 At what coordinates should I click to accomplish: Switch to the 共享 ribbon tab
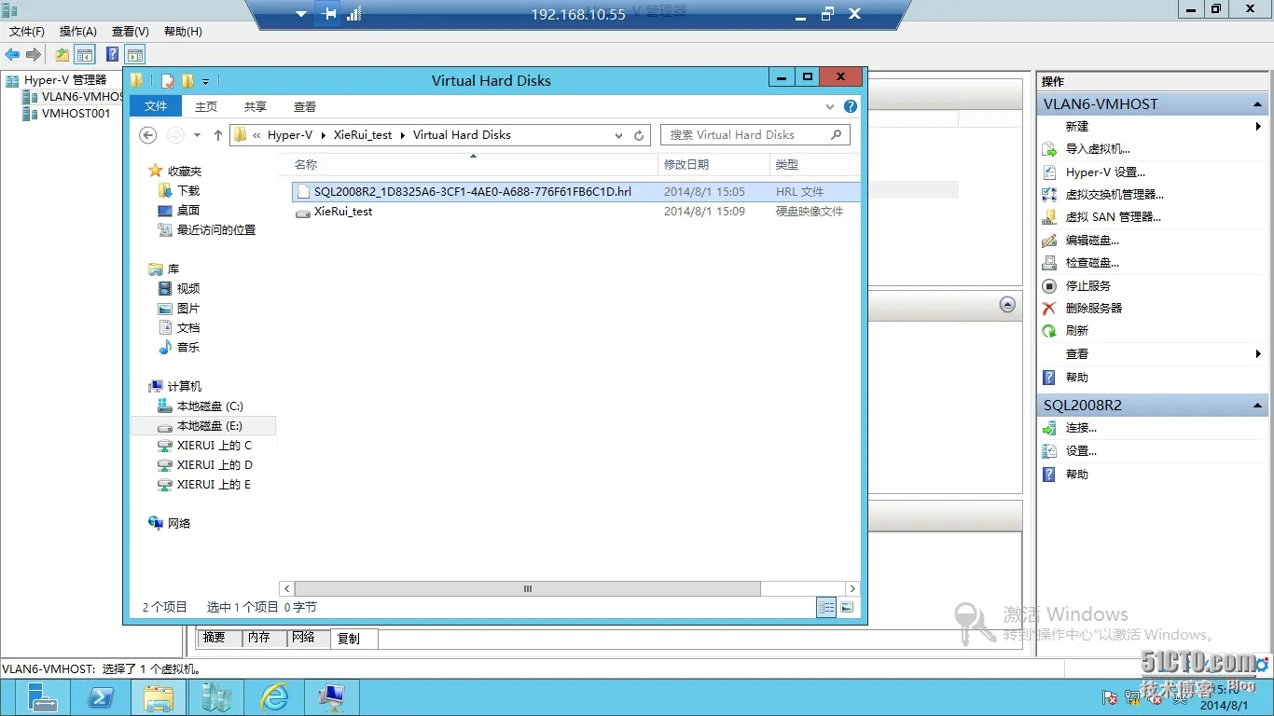[x=256, y=106]
